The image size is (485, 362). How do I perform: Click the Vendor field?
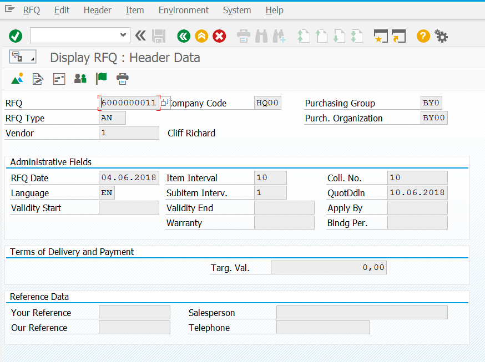point(129,133)
